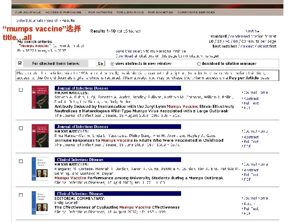This screenshot has width=297, height=223.
Task: Open the For Societies menu
Action: (160, 12)
